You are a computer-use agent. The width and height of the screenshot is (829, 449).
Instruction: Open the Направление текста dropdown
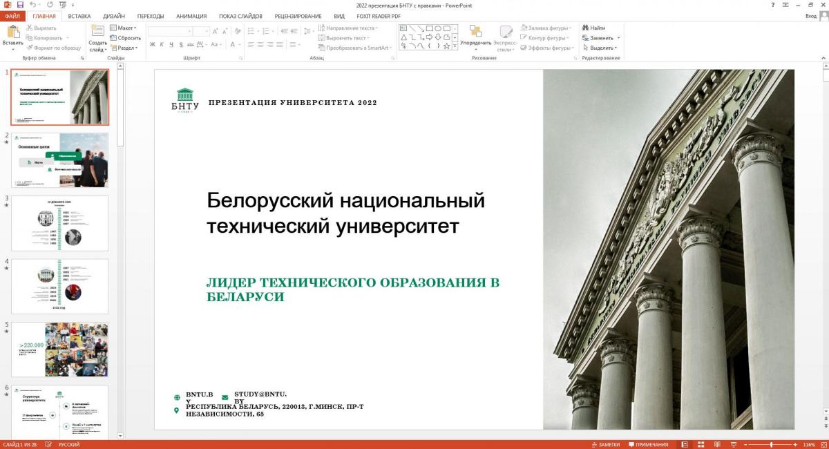pyautogui.click(x=348, y=28)
